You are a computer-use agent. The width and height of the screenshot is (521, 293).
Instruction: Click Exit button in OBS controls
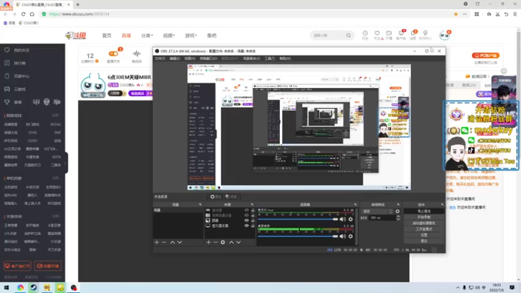(x=424, y=241)
